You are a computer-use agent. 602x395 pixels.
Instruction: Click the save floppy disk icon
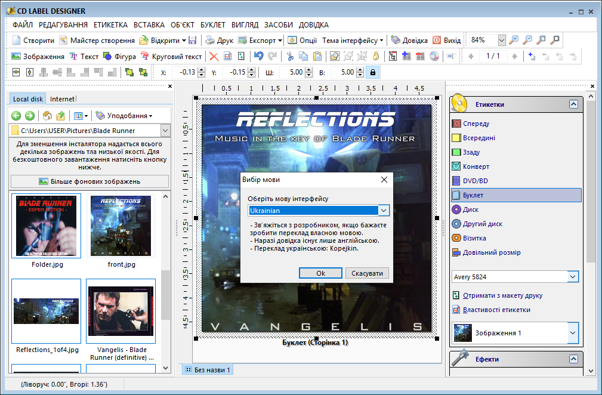point(192,41)
